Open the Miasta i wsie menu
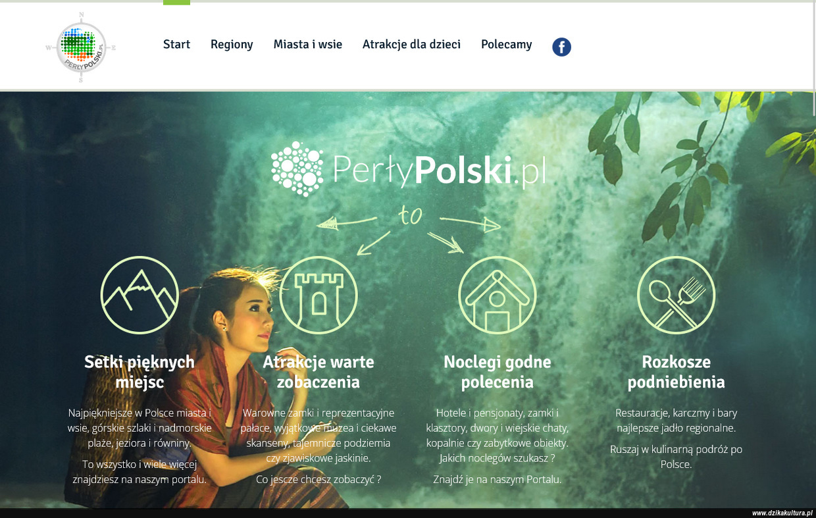 [308, 44]
